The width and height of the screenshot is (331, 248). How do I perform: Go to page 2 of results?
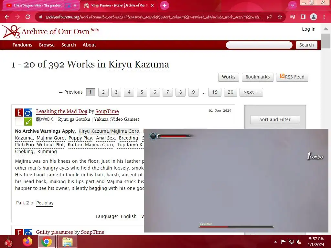[103, 92]
